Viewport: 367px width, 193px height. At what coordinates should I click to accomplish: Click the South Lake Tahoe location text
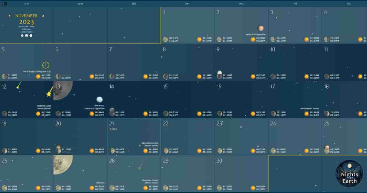[26, 27]
